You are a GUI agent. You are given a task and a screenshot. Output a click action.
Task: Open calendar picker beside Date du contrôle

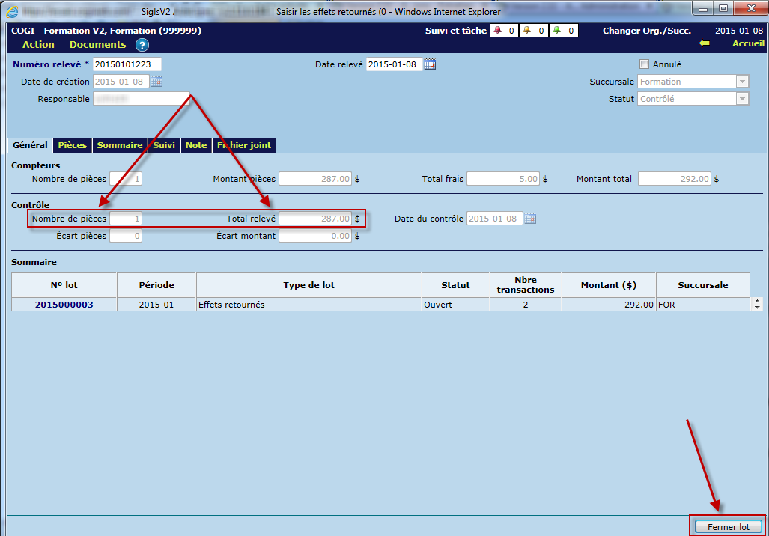click(x=530, y=219)
